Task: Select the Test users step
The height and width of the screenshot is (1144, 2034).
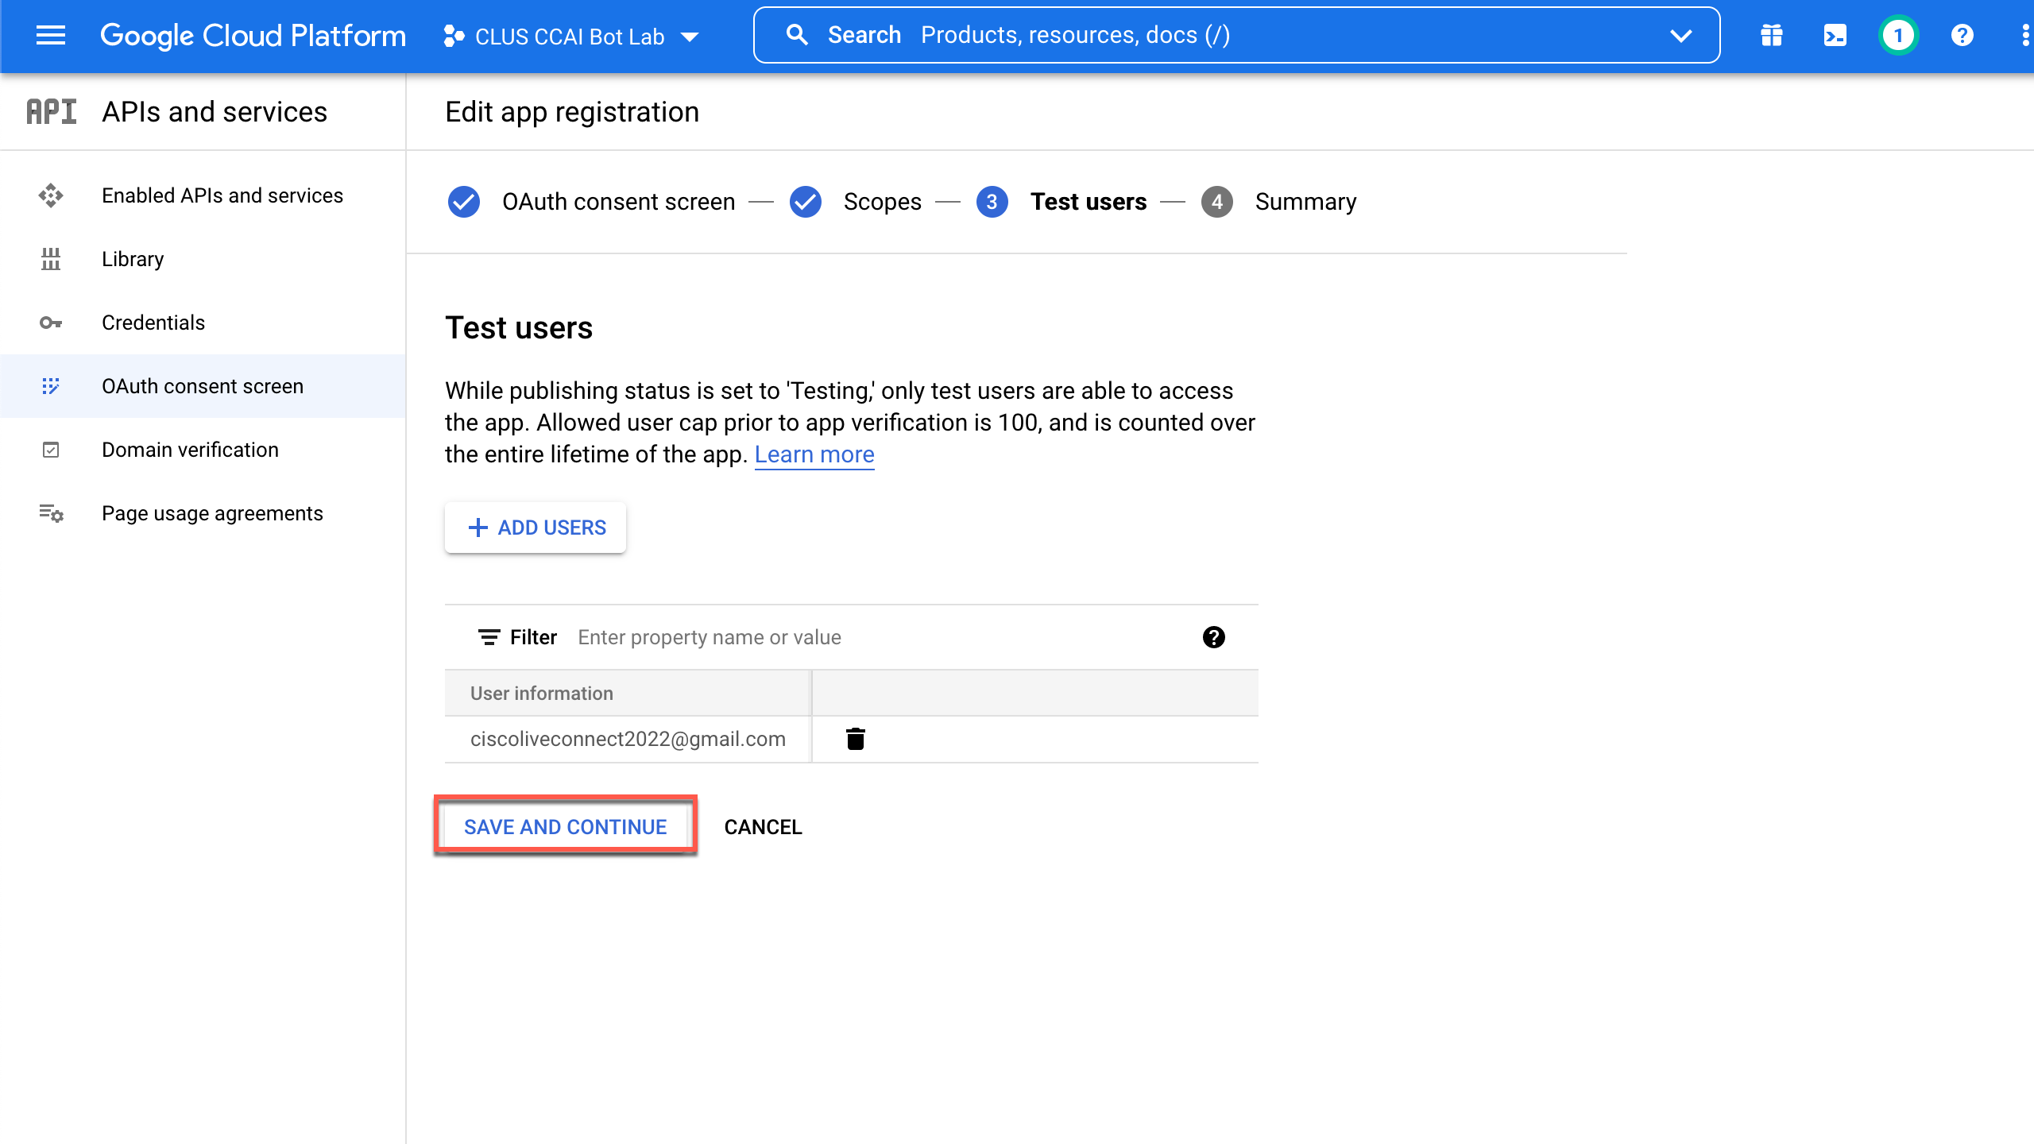Action: point(1089,202)
